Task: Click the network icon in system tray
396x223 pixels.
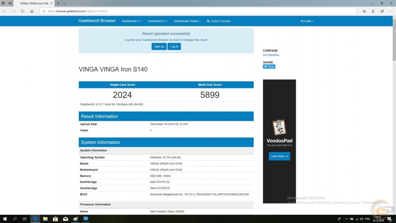Action: coord(357,219)
